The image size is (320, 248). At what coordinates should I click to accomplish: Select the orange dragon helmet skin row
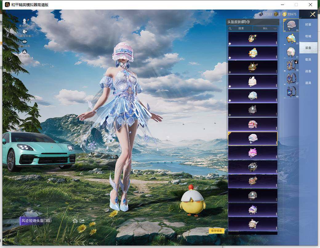pyautogui.click(x=253, y=181)
